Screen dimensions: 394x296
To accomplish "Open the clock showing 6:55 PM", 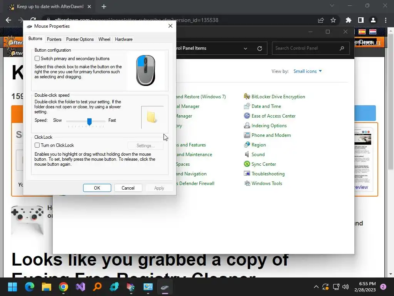I will coord(365,287).
